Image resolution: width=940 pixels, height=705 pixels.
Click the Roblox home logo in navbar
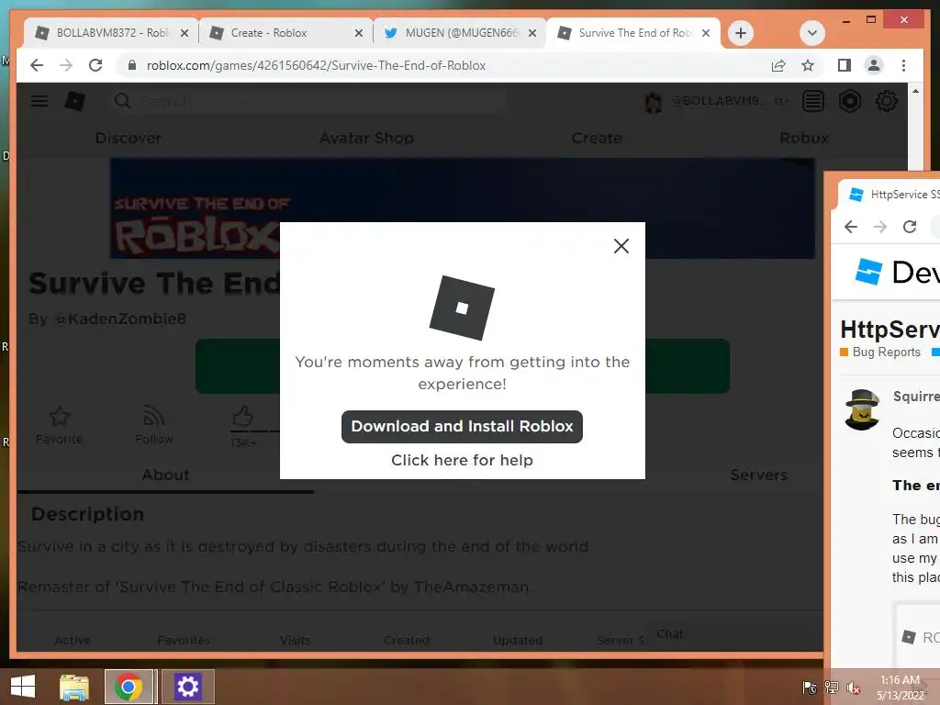75,101
